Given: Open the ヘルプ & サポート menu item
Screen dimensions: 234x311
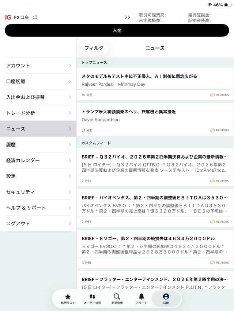Looking at the screenshot, I should (38, 208).
